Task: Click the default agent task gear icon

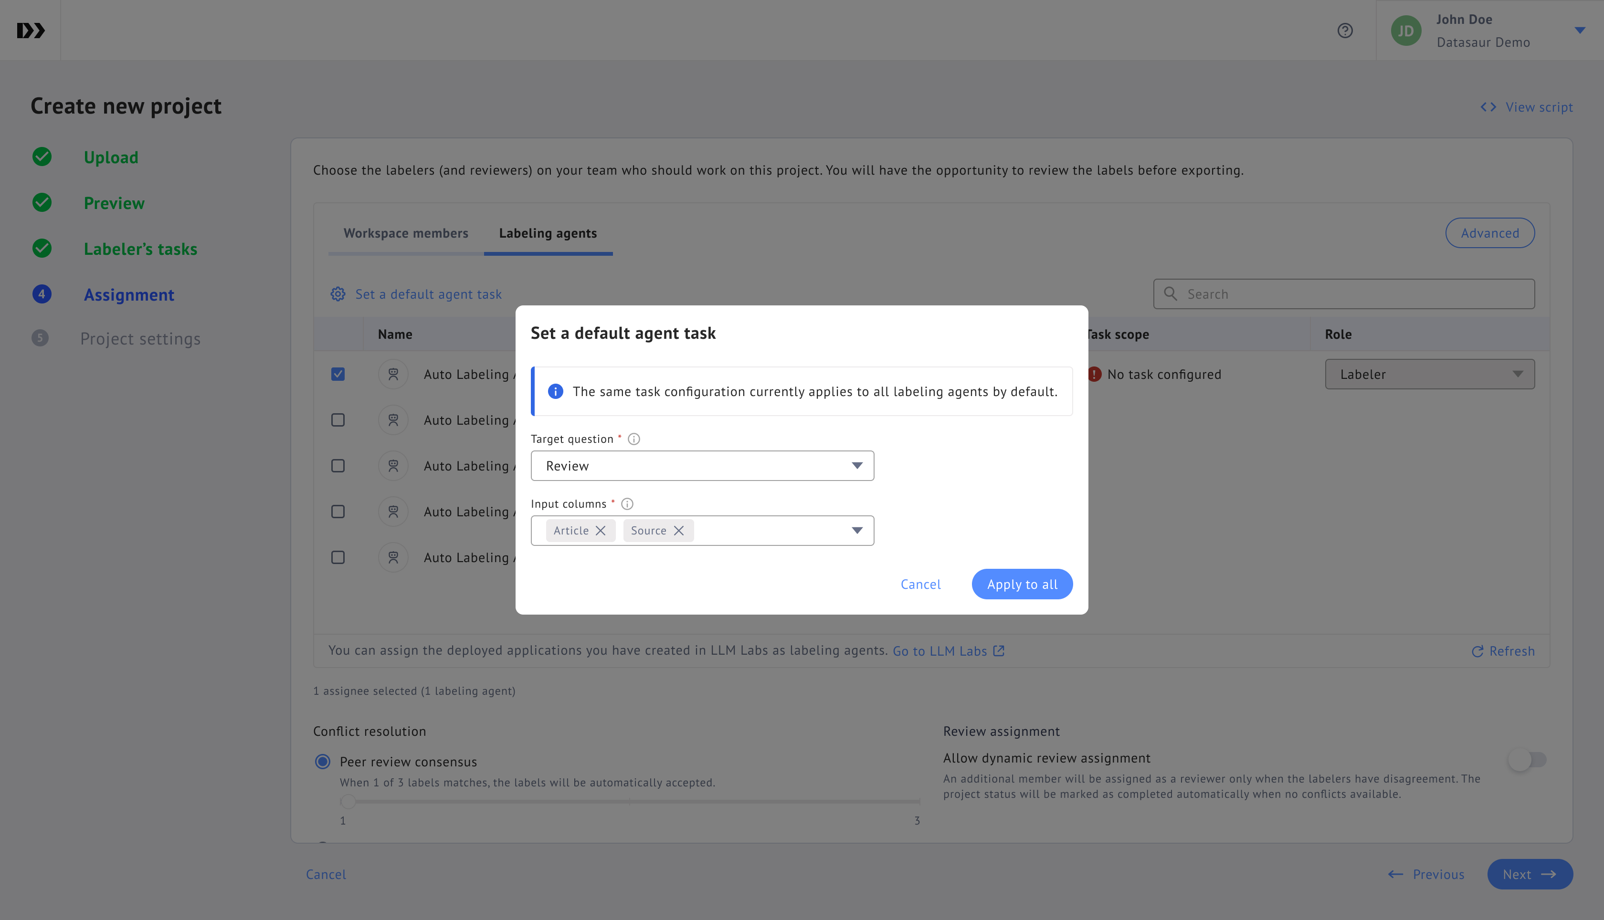Action: pos(338,294)
